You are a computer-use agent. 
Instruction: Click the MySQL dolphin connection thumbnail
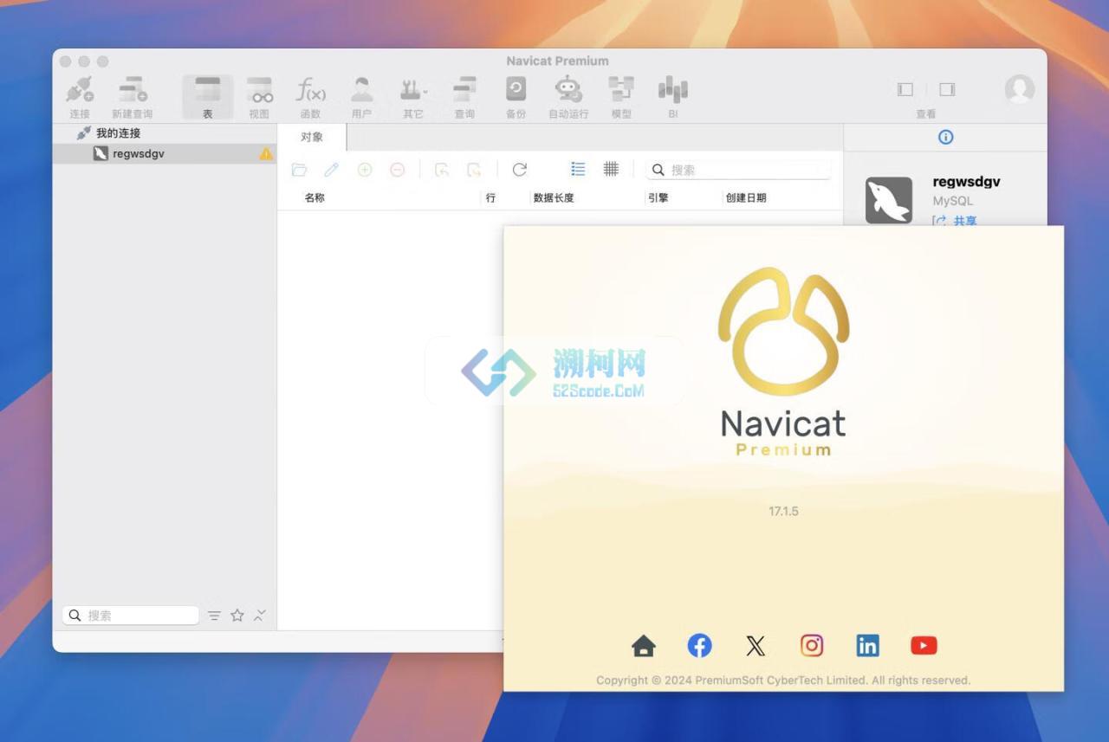[x=889, y=200]
